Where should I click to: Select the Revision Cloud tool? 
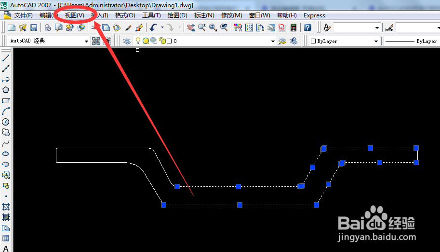pyautogui.click(x=6, y=132)
